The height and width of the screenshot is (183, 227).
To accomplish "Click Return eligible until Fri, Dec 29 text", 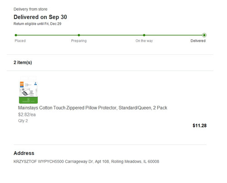I will pyautogui.click(x=37, y=24).
